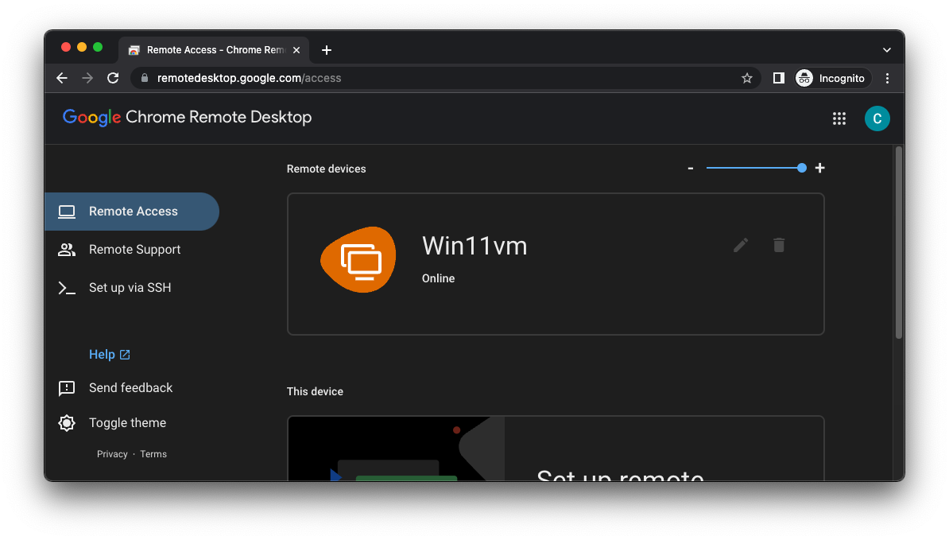Image resolution: width=949 pixels, height=540 pixels.
Task: Open the Terms link
Action: coord(153,454)
